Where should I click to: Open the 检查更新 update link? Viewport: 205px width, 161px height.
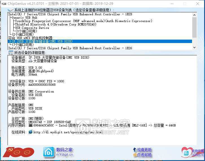tap(144, 149)
